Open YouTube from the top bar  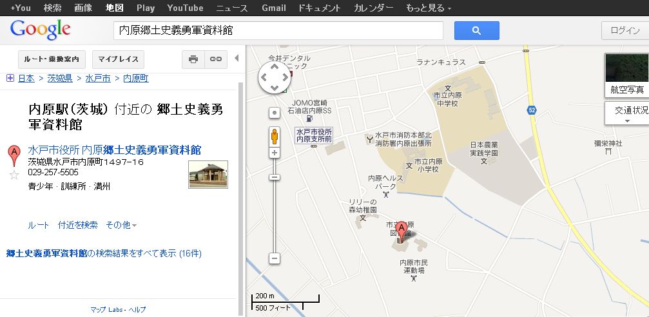[x=185, y=8]
